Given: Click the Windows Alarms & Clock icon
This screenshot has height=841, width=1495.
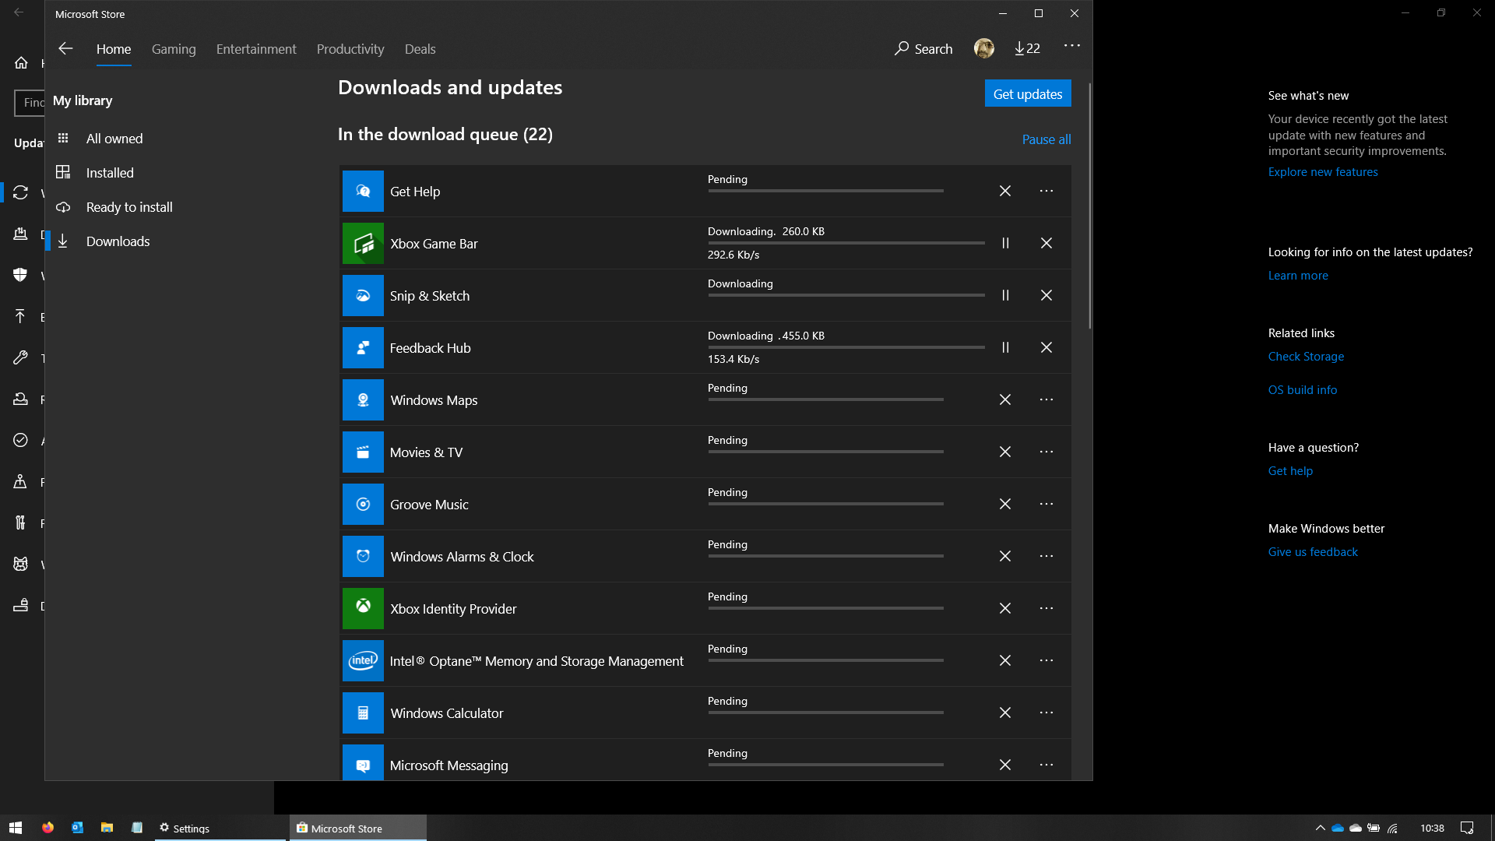Looking at the screenshot, I should [363, 556].
